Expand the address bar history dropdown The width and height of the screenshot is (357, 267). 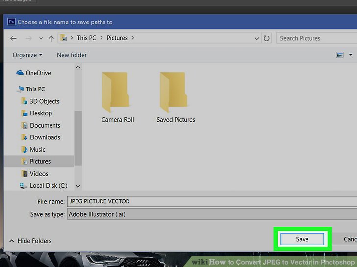coord(257,38)
